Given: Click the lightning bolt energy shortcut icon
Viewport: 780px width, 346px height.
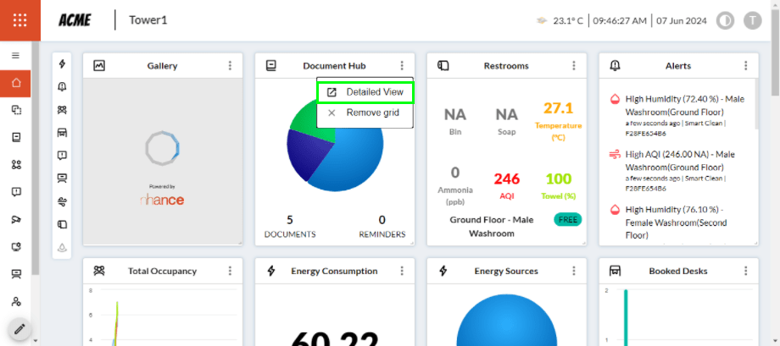Looking at the screenshot, I should tap(62, 64).
